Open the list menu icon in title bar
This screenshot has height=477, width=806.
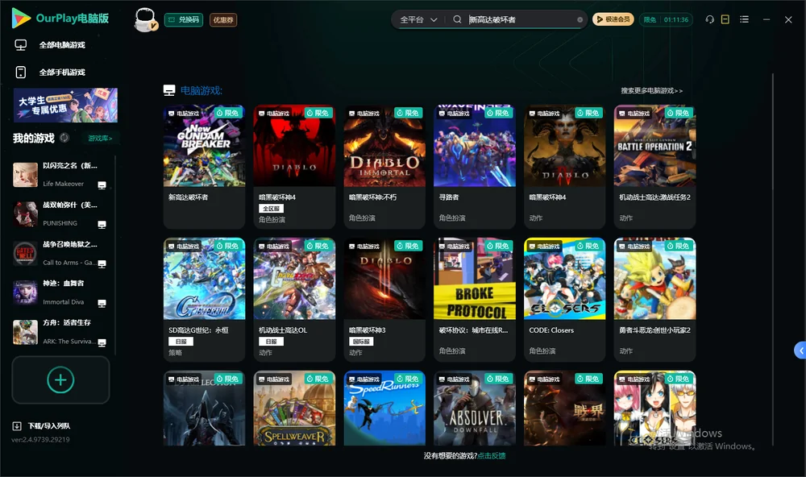tap(744, 19)
